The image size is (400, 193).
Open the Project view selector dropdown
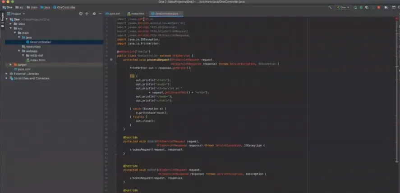(16, 14)
